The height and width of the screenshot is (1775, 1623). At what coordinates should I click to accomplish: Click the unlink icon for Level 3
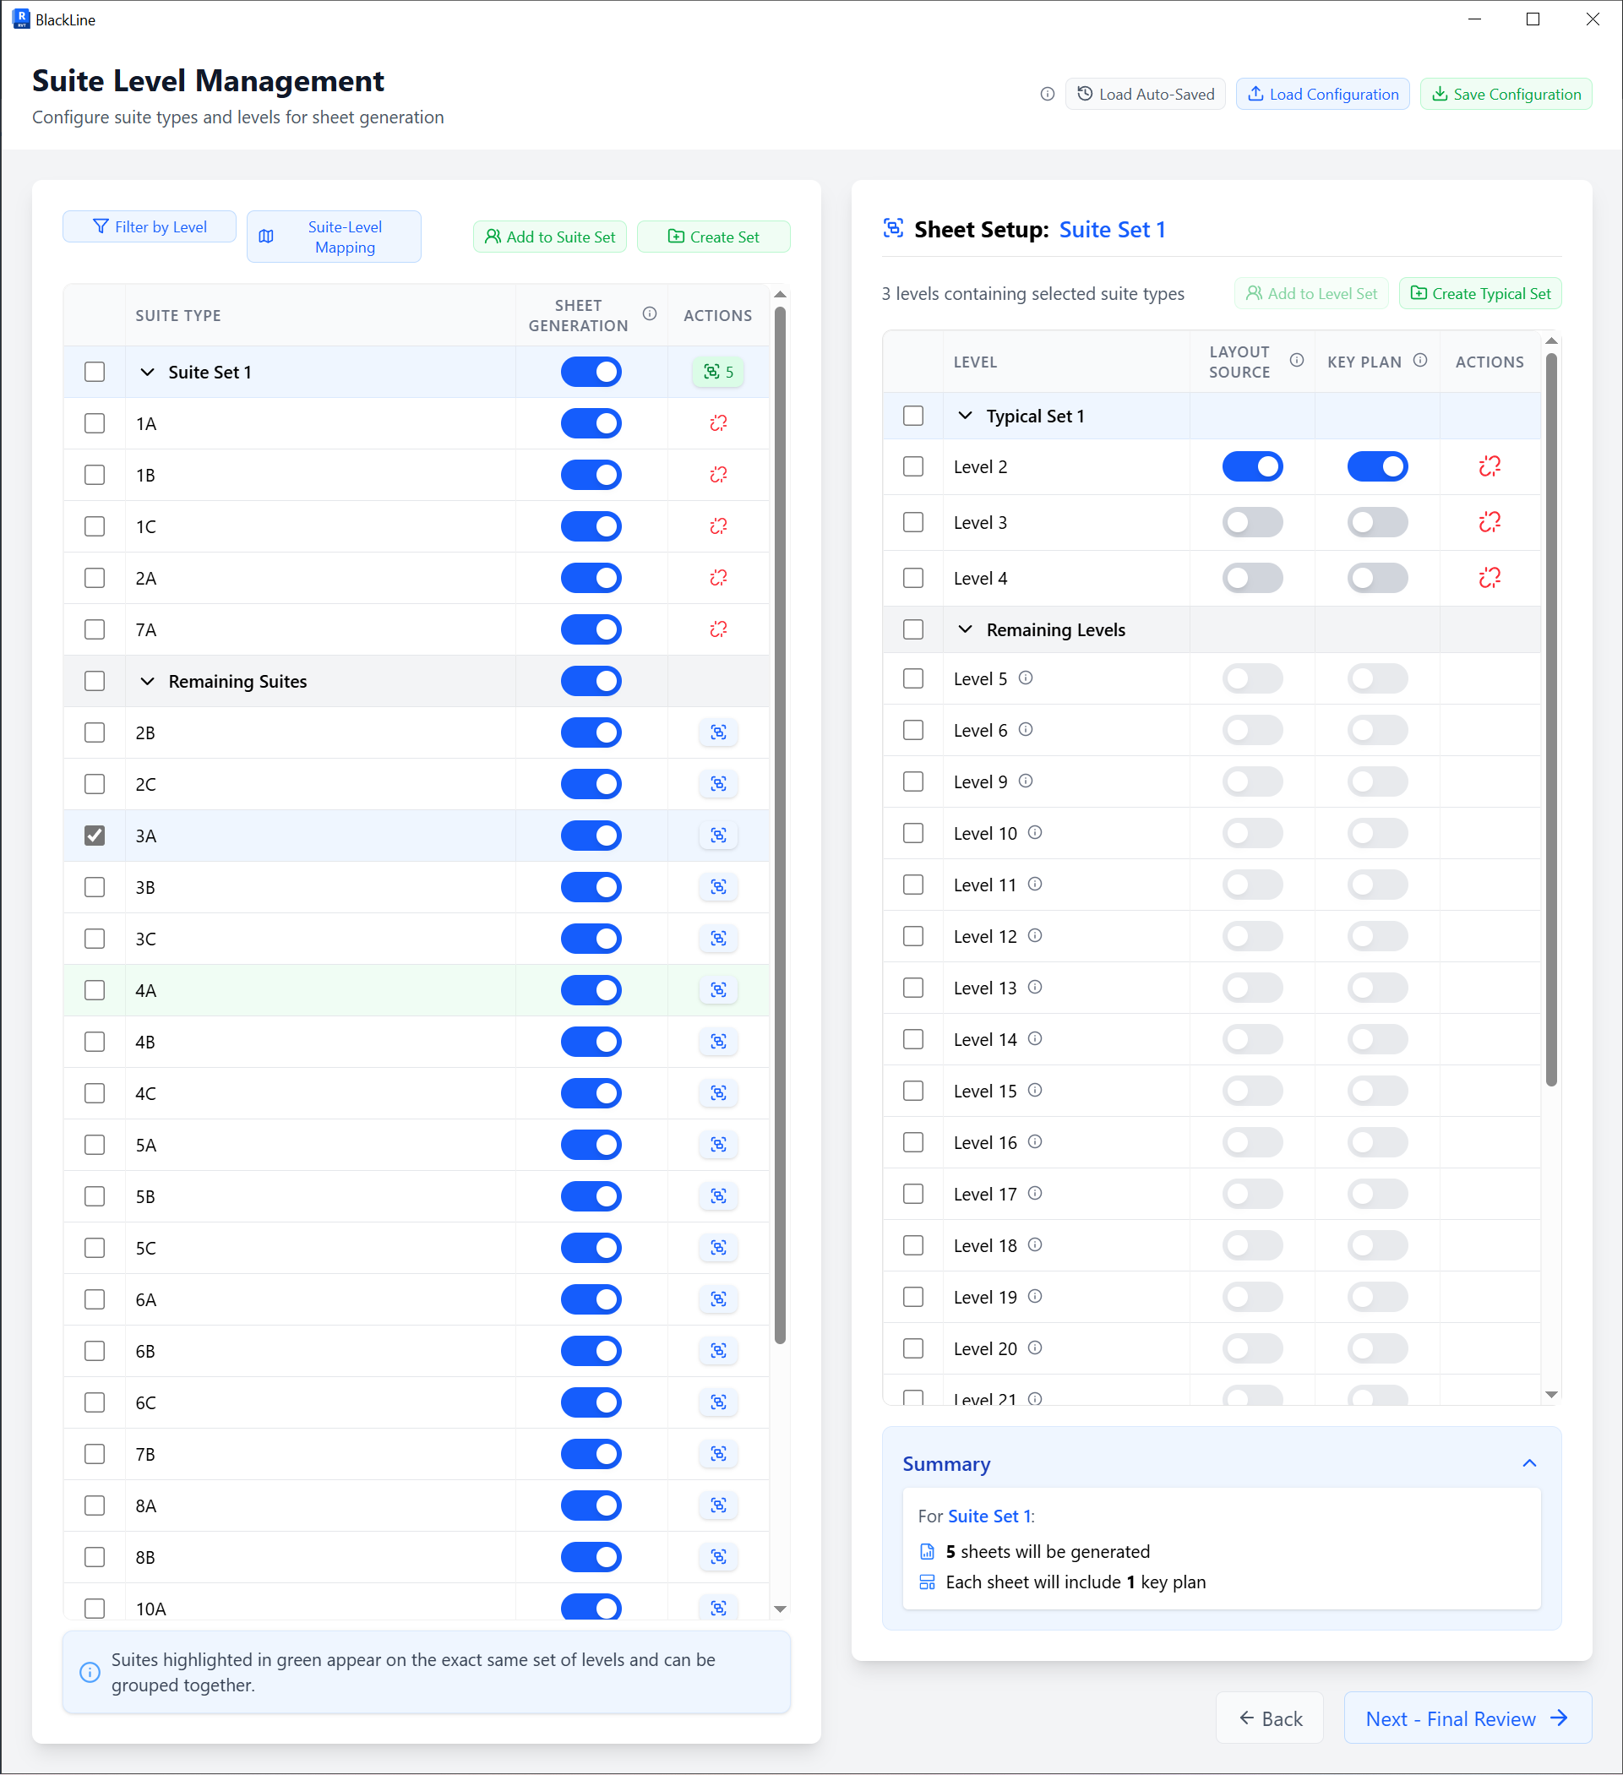tap(1490, 522)
